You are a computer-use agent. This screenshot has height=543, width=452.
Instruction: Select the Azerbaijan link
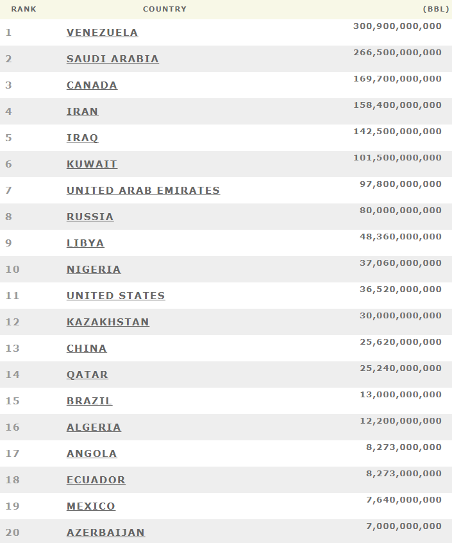click(x=106, y=533)
